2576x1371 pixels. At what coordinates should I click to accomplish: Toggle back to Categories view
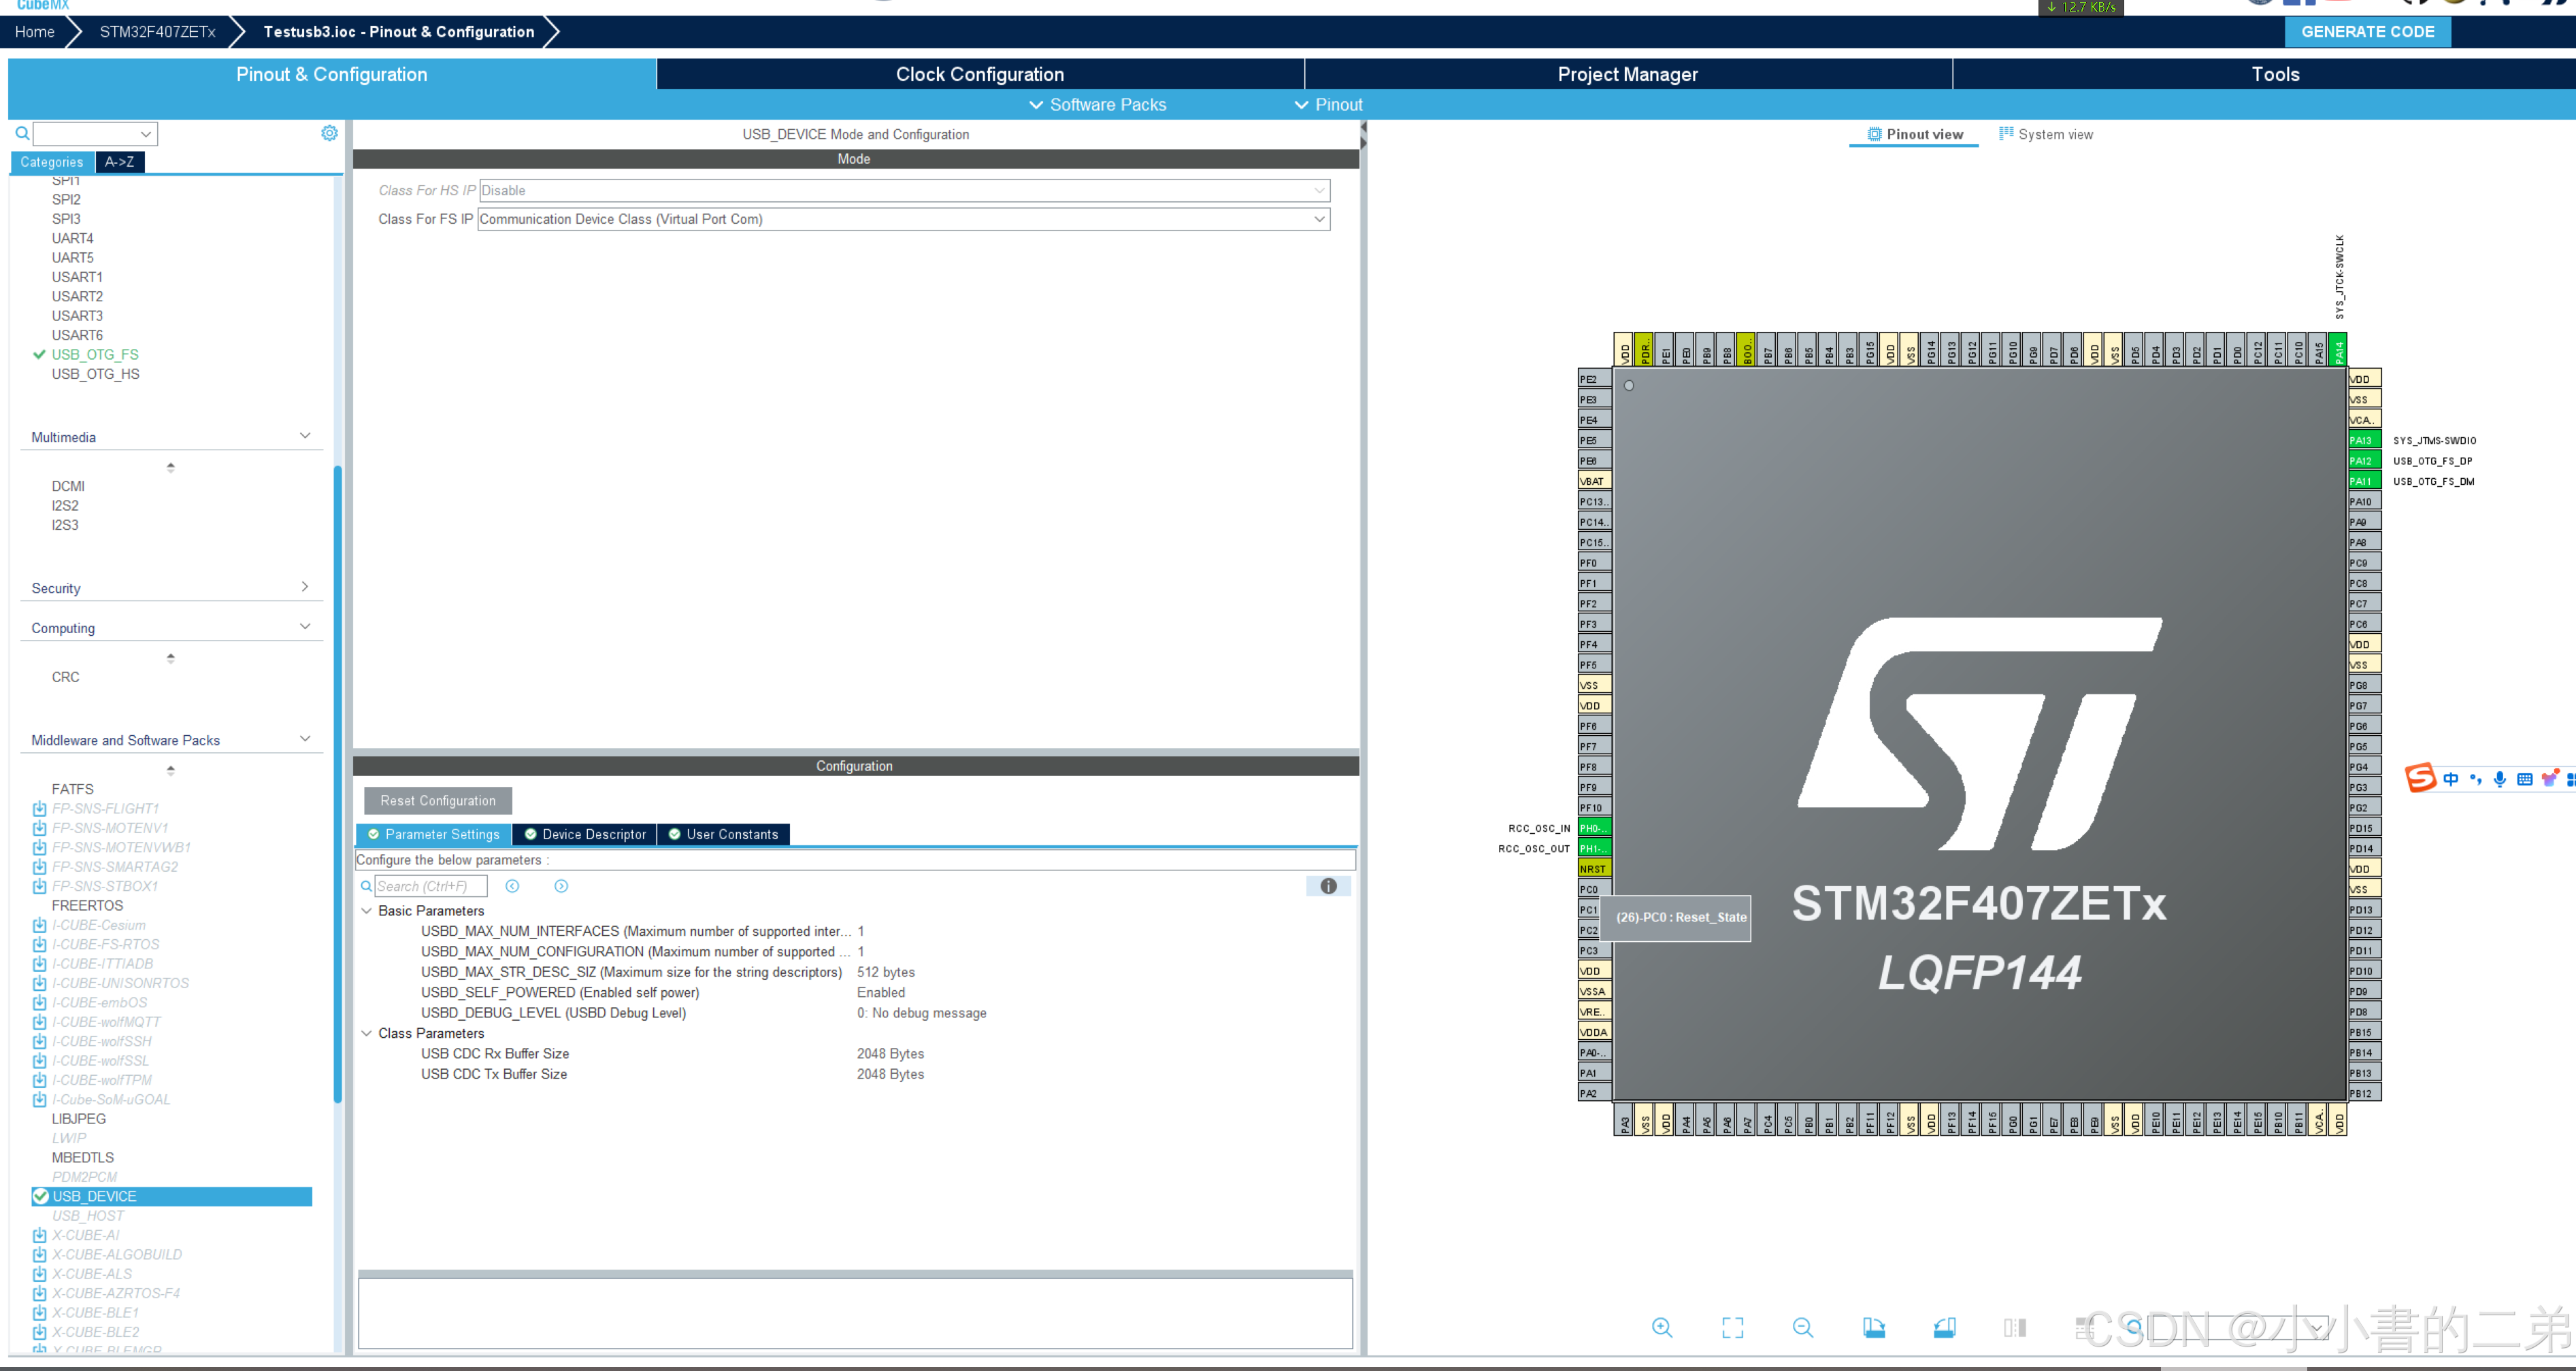click(x=52, y=161)
